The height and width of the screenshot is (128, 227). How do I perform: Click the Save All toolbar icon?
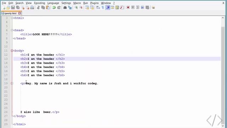(x=18, y=7)
